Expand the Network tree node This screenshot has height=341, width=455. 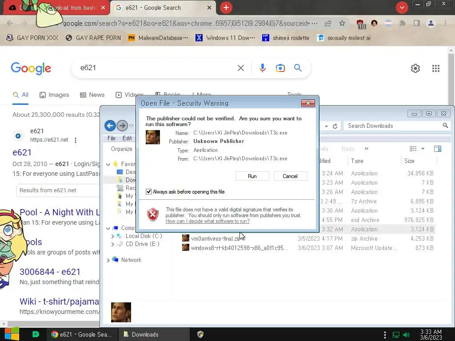tap(108, 260)
